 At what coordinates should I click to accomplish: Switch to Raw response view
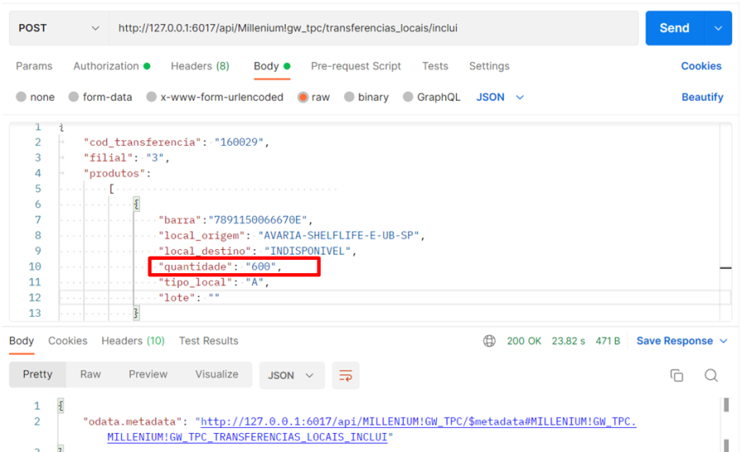91,374
